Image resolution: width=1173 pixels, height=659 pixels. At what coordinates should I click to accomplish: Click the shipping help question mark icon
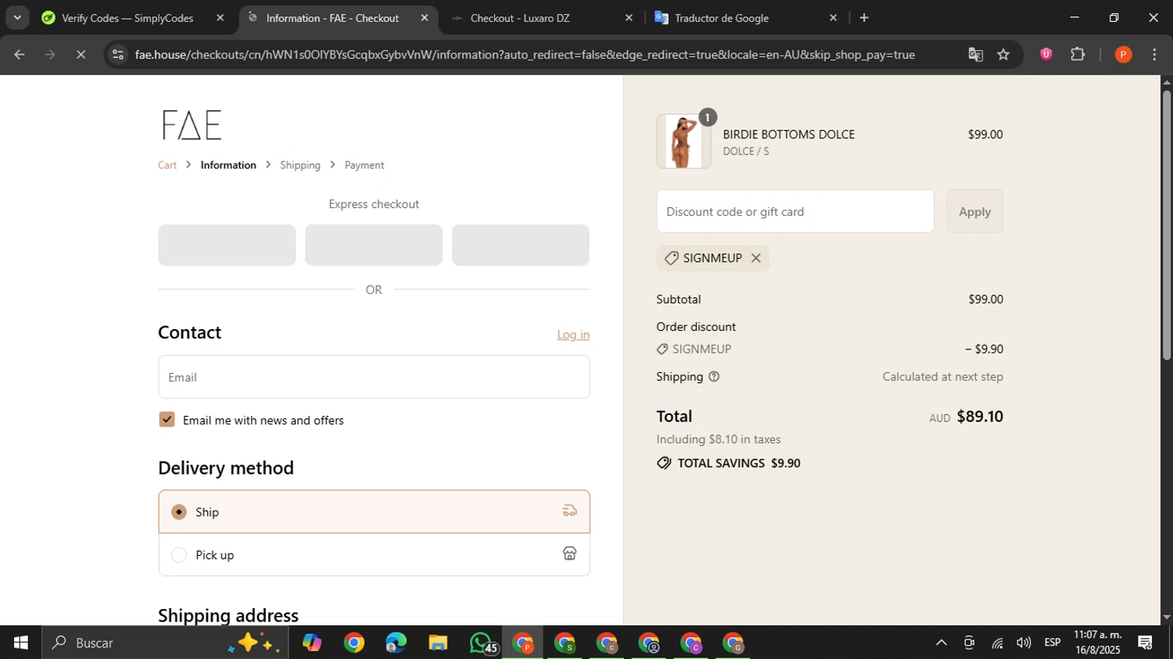click(x=713, y=377)
